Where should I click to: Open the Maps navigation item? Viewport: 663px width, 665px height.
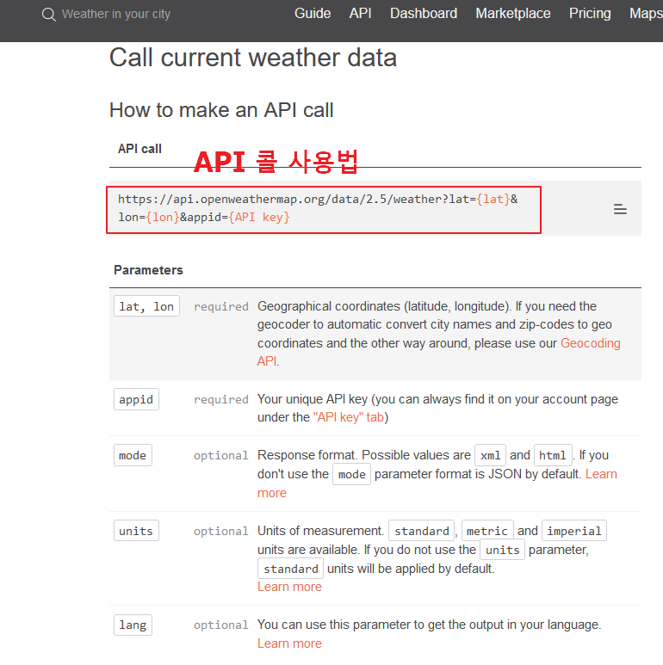646,14
